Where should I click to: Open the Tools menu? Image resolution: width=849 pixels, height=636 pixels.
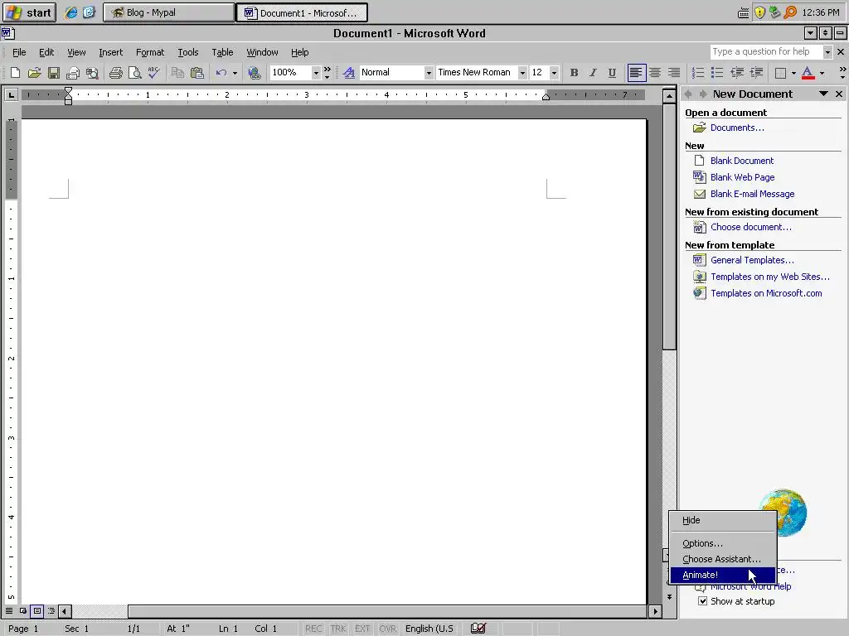coord(188,52)
